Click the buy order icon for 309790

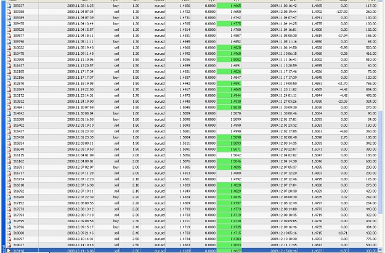[9, 42]
